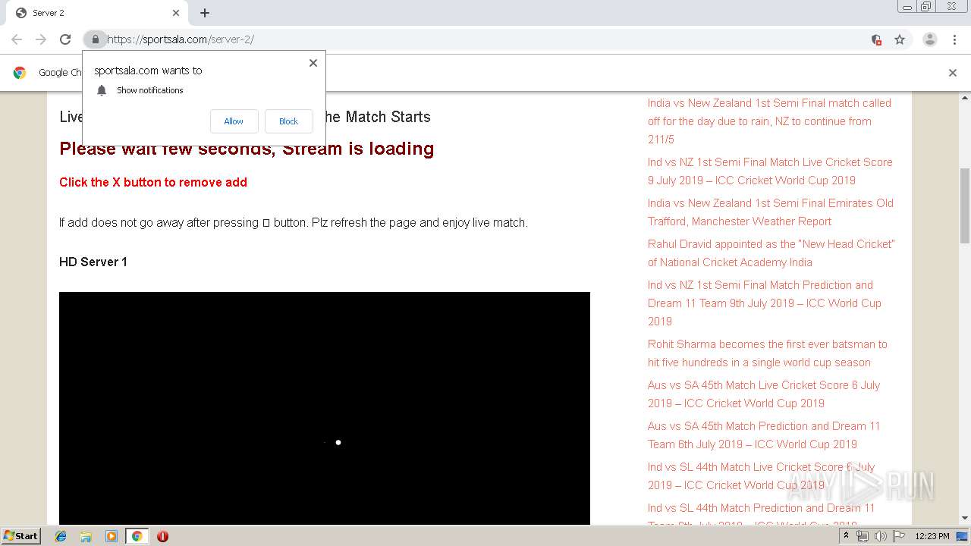Open the Chrome profile avatar
Screen dimensions: 971x546
[x=930, y=39]
